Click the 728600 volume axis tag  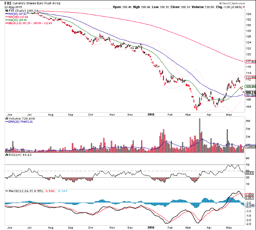[x=250, y=147]
